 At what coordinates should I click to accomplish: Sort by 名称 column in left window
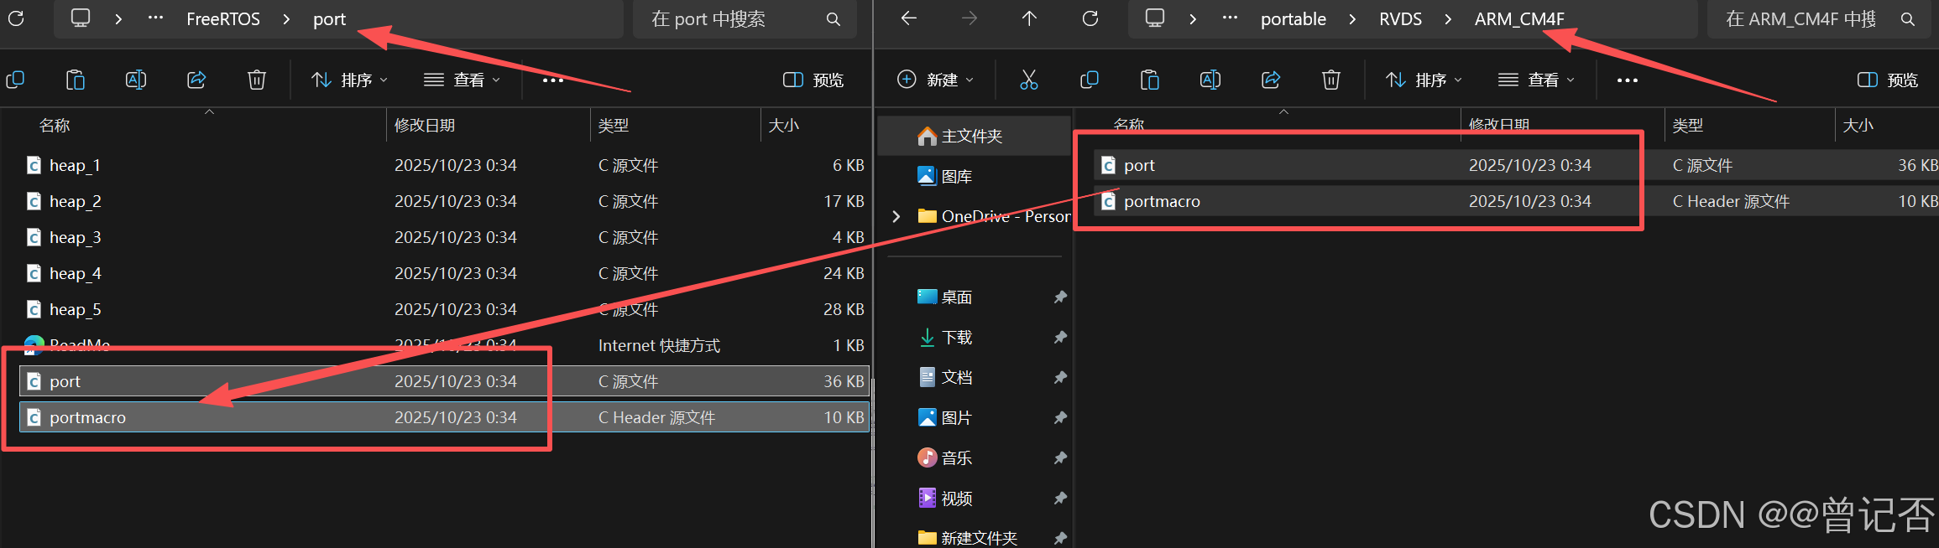tap(55, 125)
